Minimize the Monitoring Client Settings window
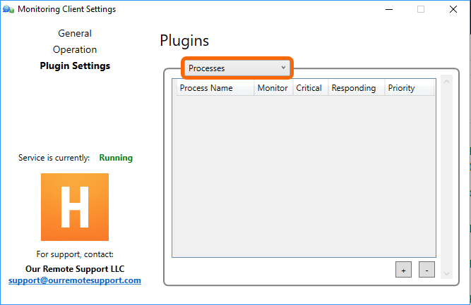Screen dimensions: 471x305 [389, 9]
